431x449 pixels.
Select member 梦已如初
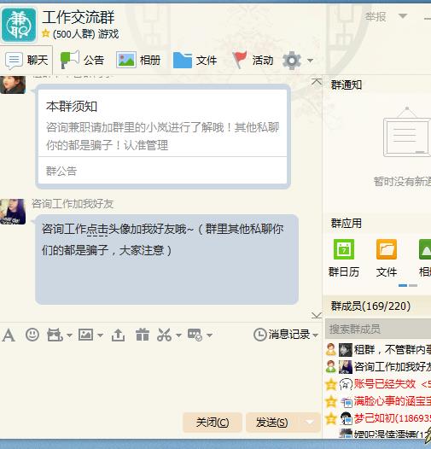(378, 418)
